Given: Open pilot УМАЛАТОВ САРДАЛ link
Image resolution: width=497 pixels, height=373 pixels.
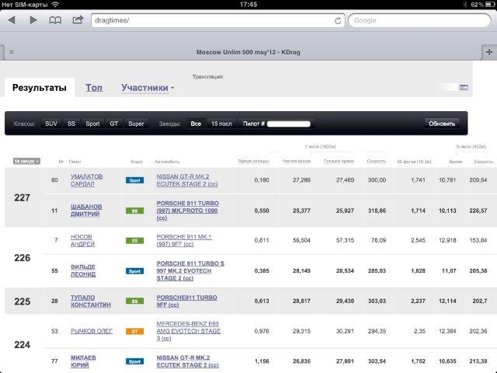Looking at the screenshot, I should 86,180.
